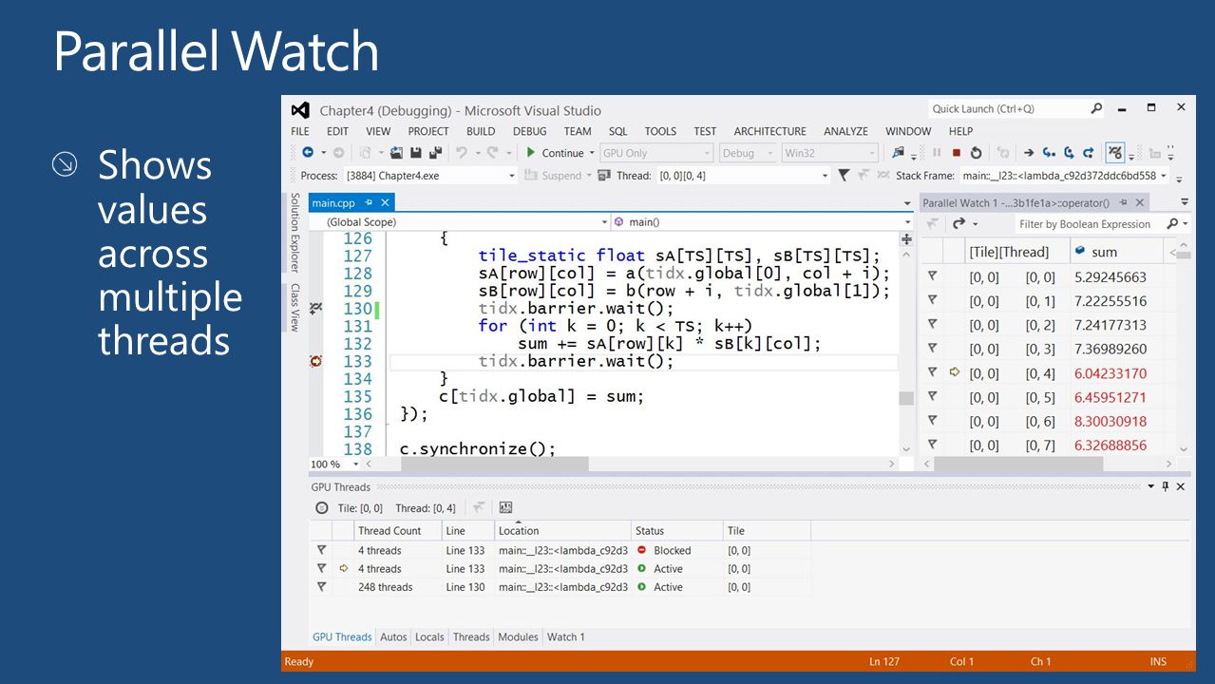Click the Step Out icon
Screen dimensions: 1215x684
coord(1089,152)
